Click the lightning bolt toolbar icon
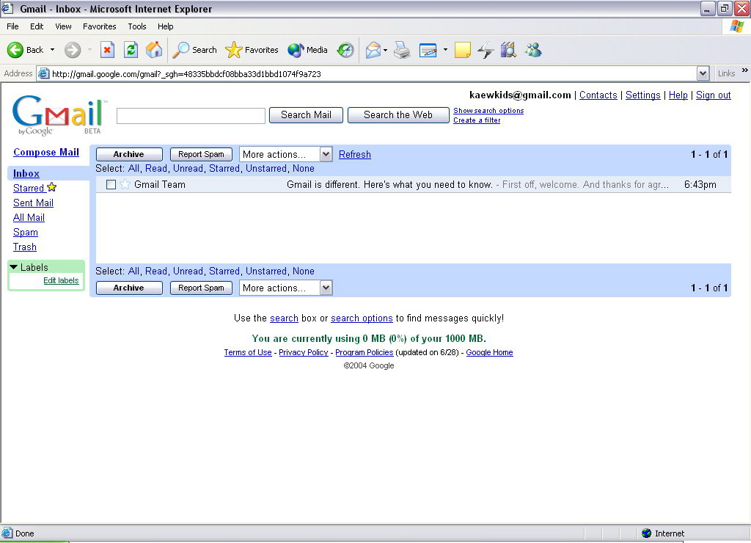This screenshot has height=543, width=751. pos(486,50)
